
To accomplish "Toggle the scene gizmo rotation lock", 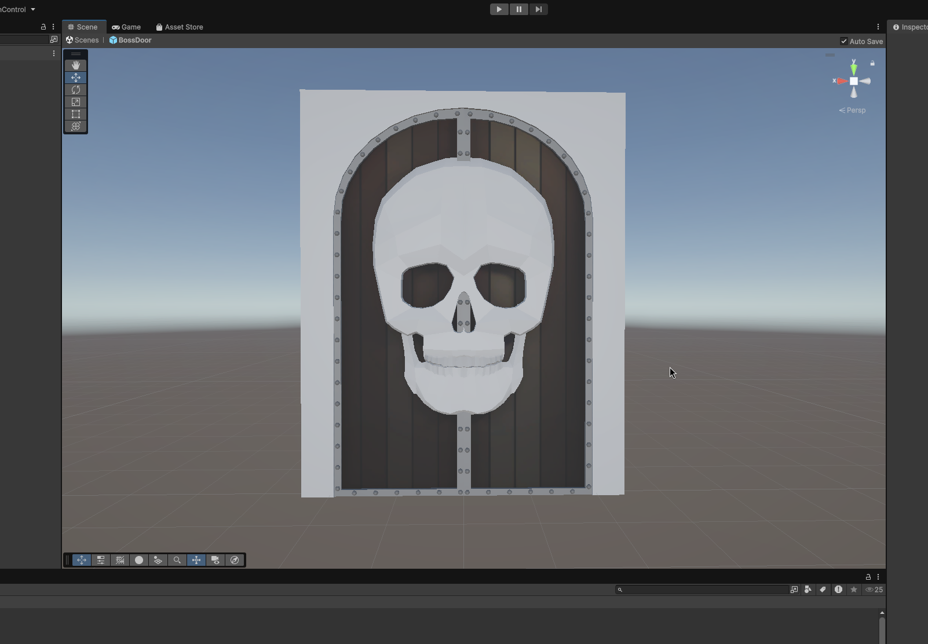I will [x=872, y=63].
